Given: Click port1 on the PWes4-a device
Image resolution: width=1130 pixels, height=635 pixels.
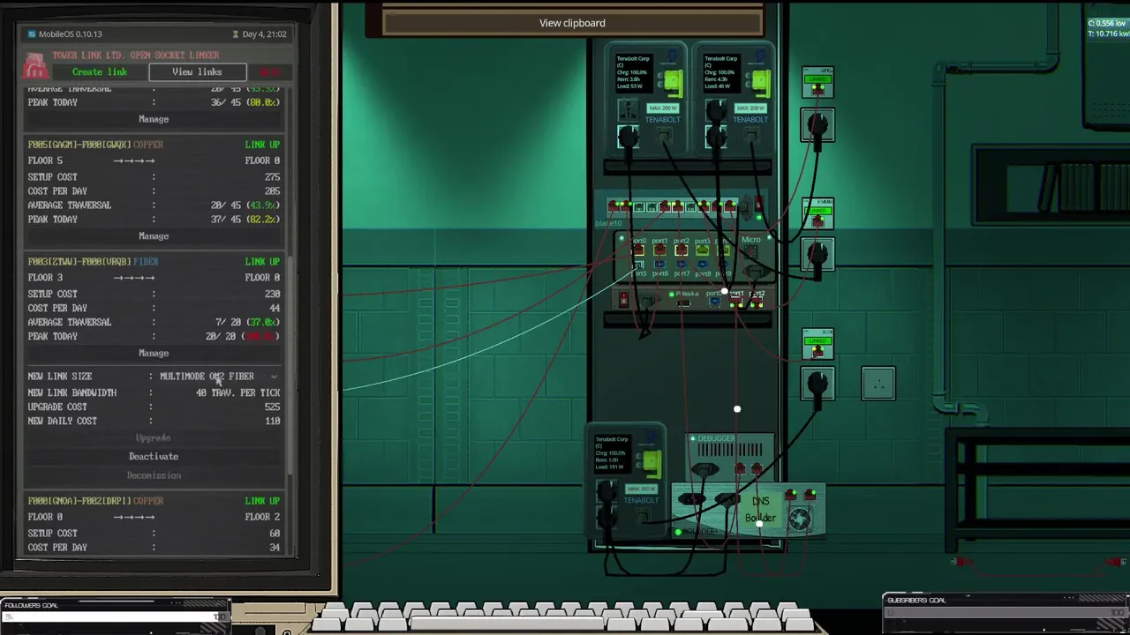Looking at the screenshot, I should coord(736,303).
